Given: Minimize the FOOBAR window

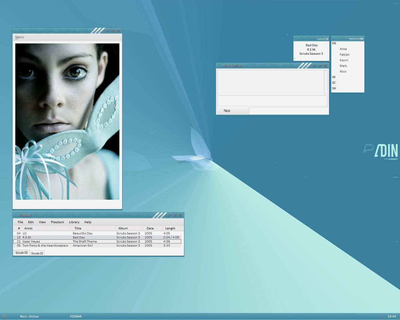Looking at the screenshot, I should coord(169,215).
